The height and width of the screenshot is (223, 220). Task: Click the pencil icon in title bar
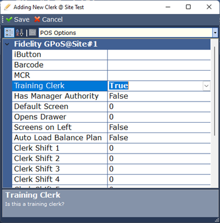(8, 7)
